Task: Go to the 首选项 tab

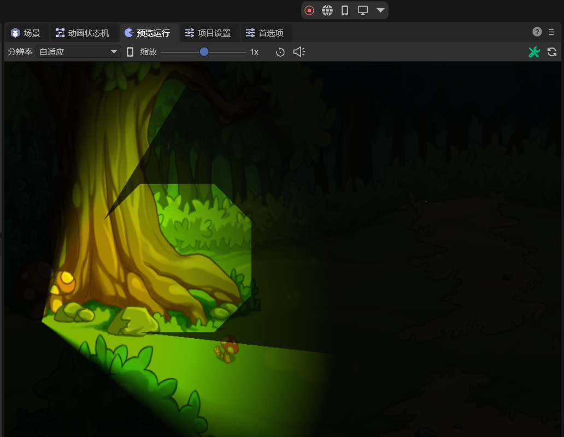Action: click(265, 33)
